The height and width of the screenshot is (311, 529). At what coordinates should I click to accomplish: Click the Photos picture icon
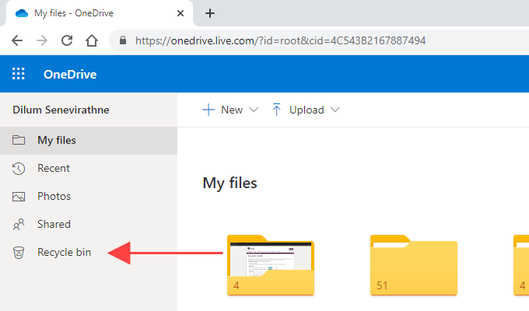[x=19, y=196]
